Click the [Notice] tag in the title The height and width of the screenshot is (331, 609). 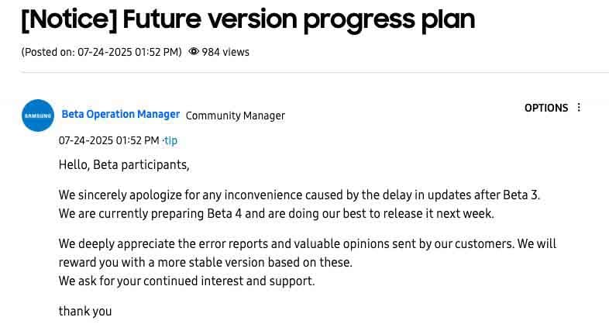[69, 19]
